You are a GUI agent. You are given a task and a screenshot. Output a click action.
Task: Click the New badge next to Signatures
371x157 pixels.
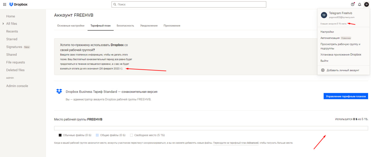click(27, 47)
